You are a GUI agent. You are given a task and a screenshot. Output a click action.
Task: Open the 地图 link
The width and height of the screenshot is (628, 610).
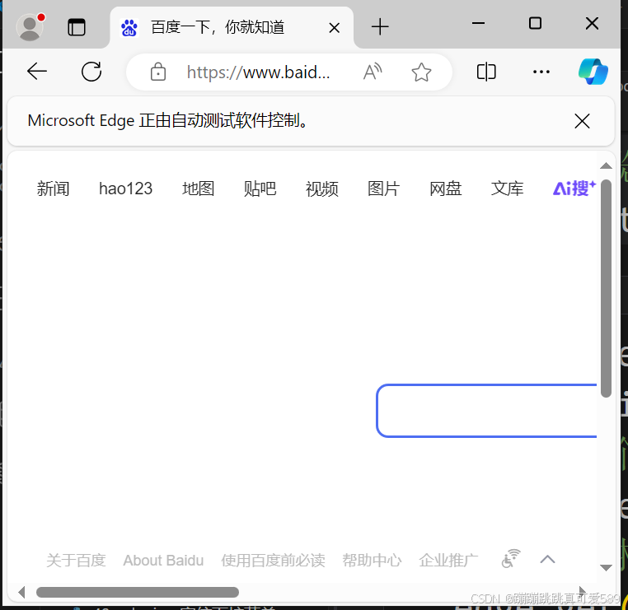click(198, 189)
